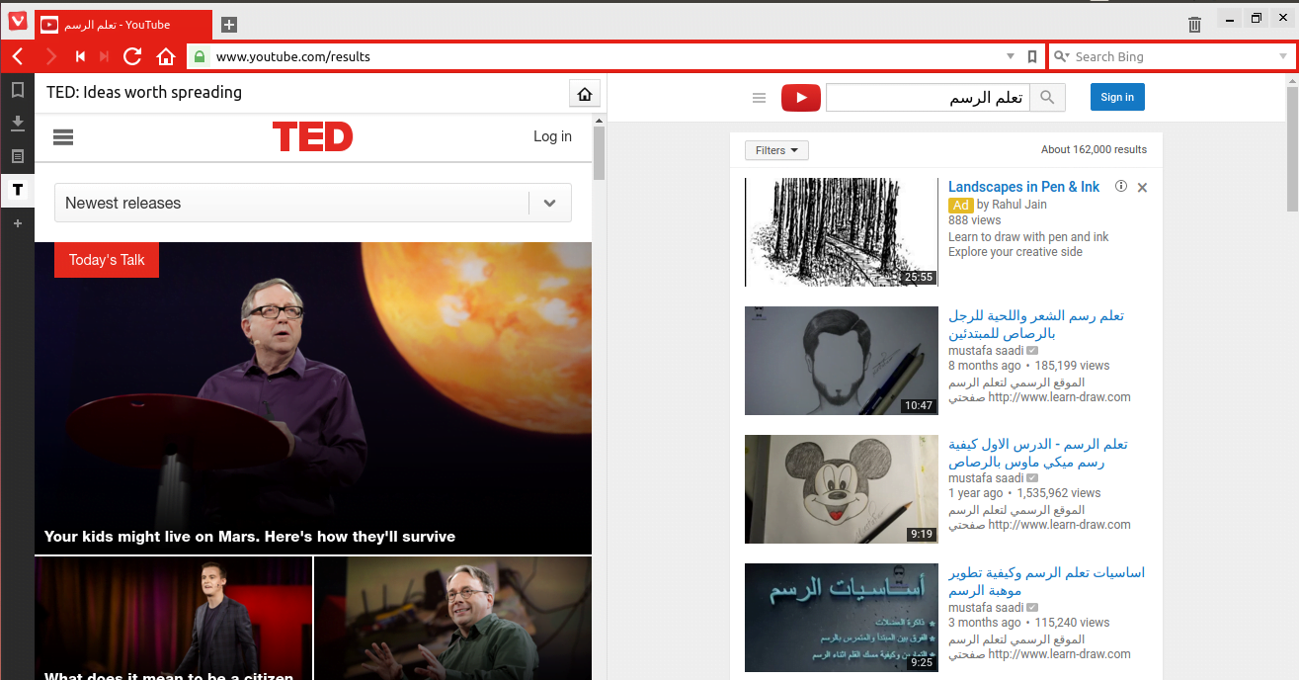Click Log in on the TED panel
1299x680 pixels.
tap(552, 136)
